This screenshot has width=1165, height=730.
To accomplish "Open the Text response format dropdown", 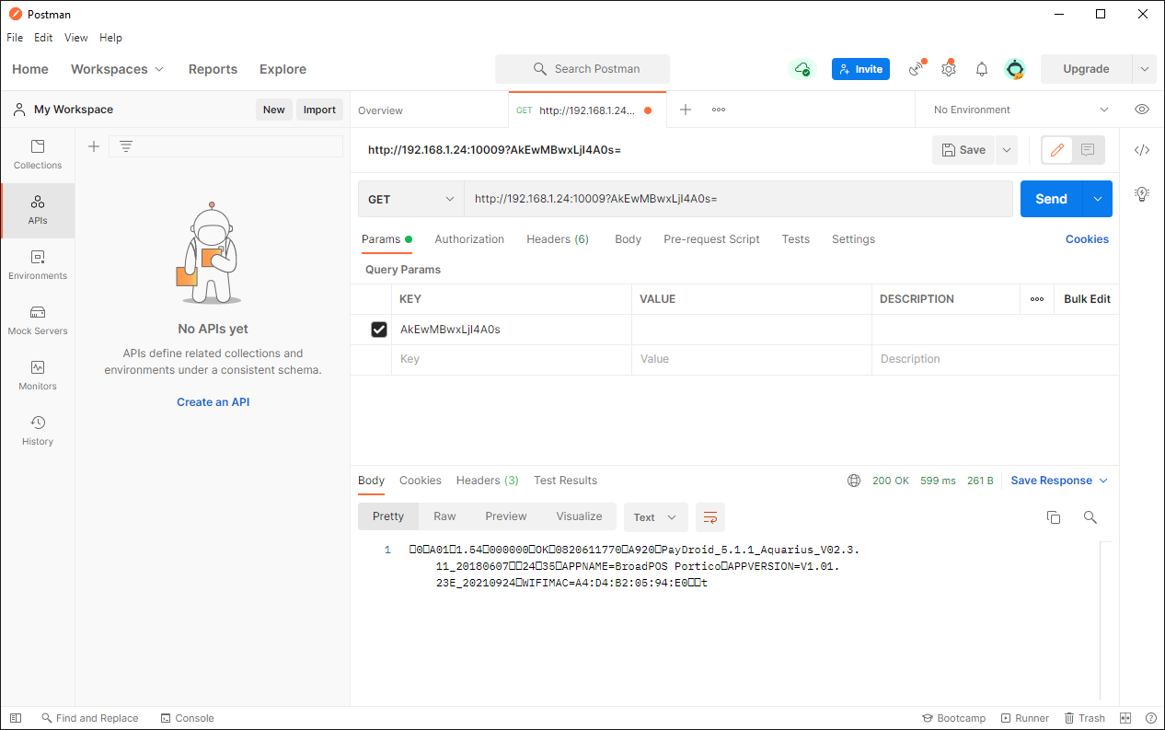I will coord(655,517).
